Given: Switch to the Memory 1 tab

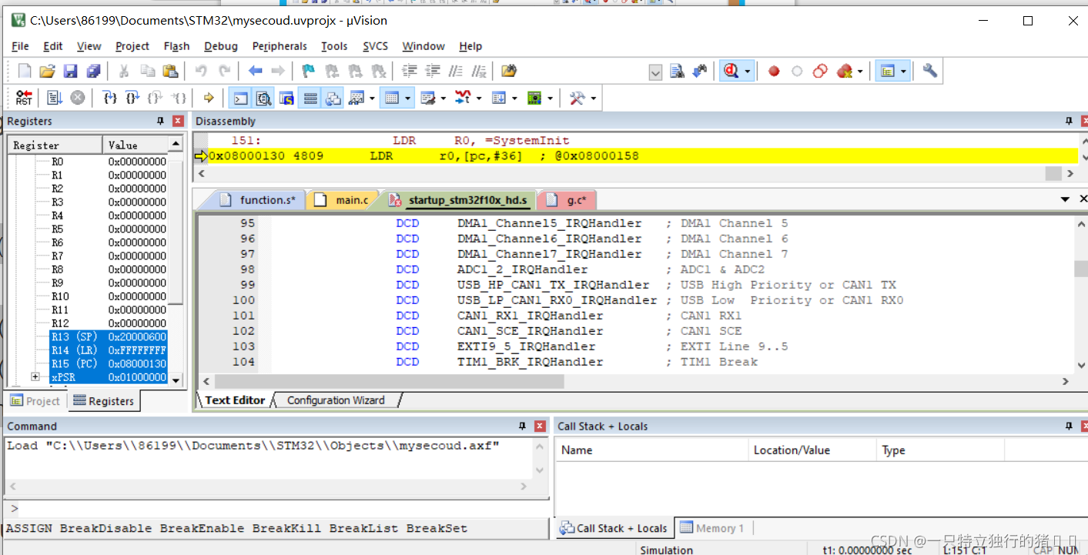Looking at the screenshot, I should 712,528.
